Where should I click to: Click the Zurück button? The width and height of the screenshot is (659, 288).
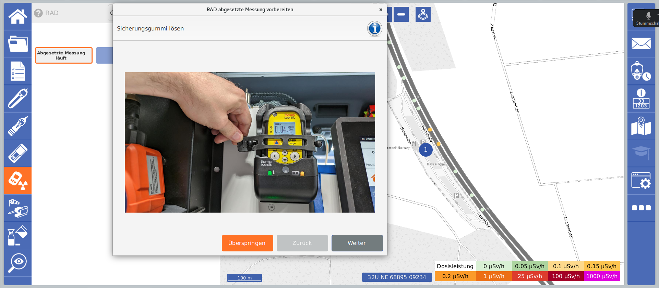click(x=302, y=243)
